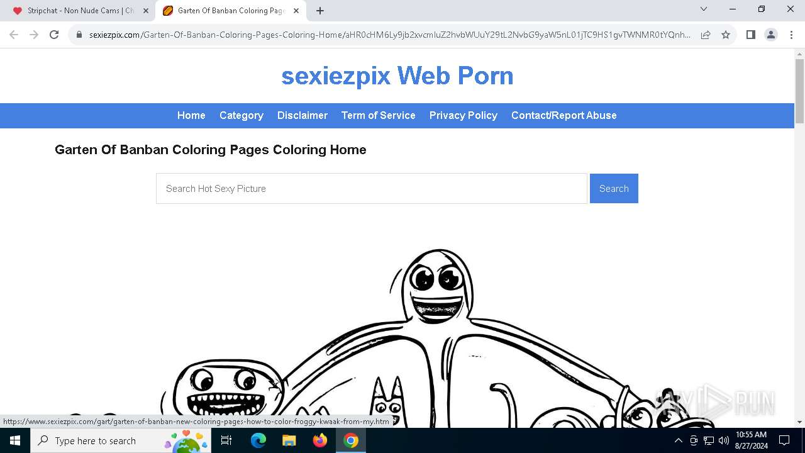The width and height of the screenshot is (805, 453).
Task: Share this page icon
Action: pos(706,35)
